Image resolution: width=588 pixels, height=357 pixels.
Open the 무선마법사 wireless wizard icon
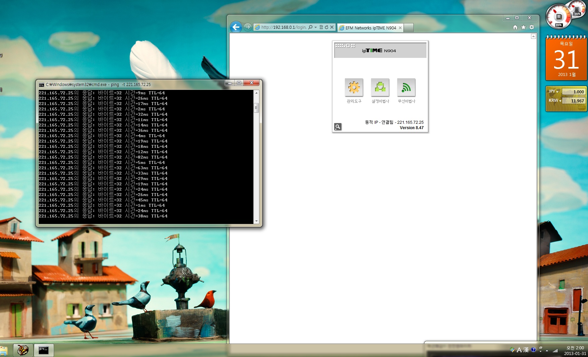click(x=406, y=87)
